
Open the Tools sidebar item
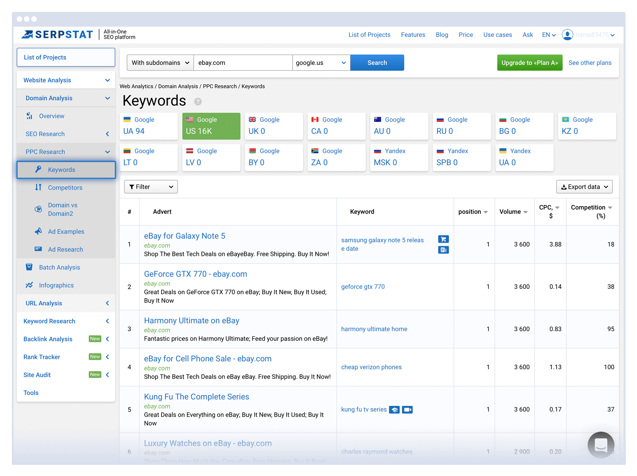pyautogui.click(x=31, y=393)
